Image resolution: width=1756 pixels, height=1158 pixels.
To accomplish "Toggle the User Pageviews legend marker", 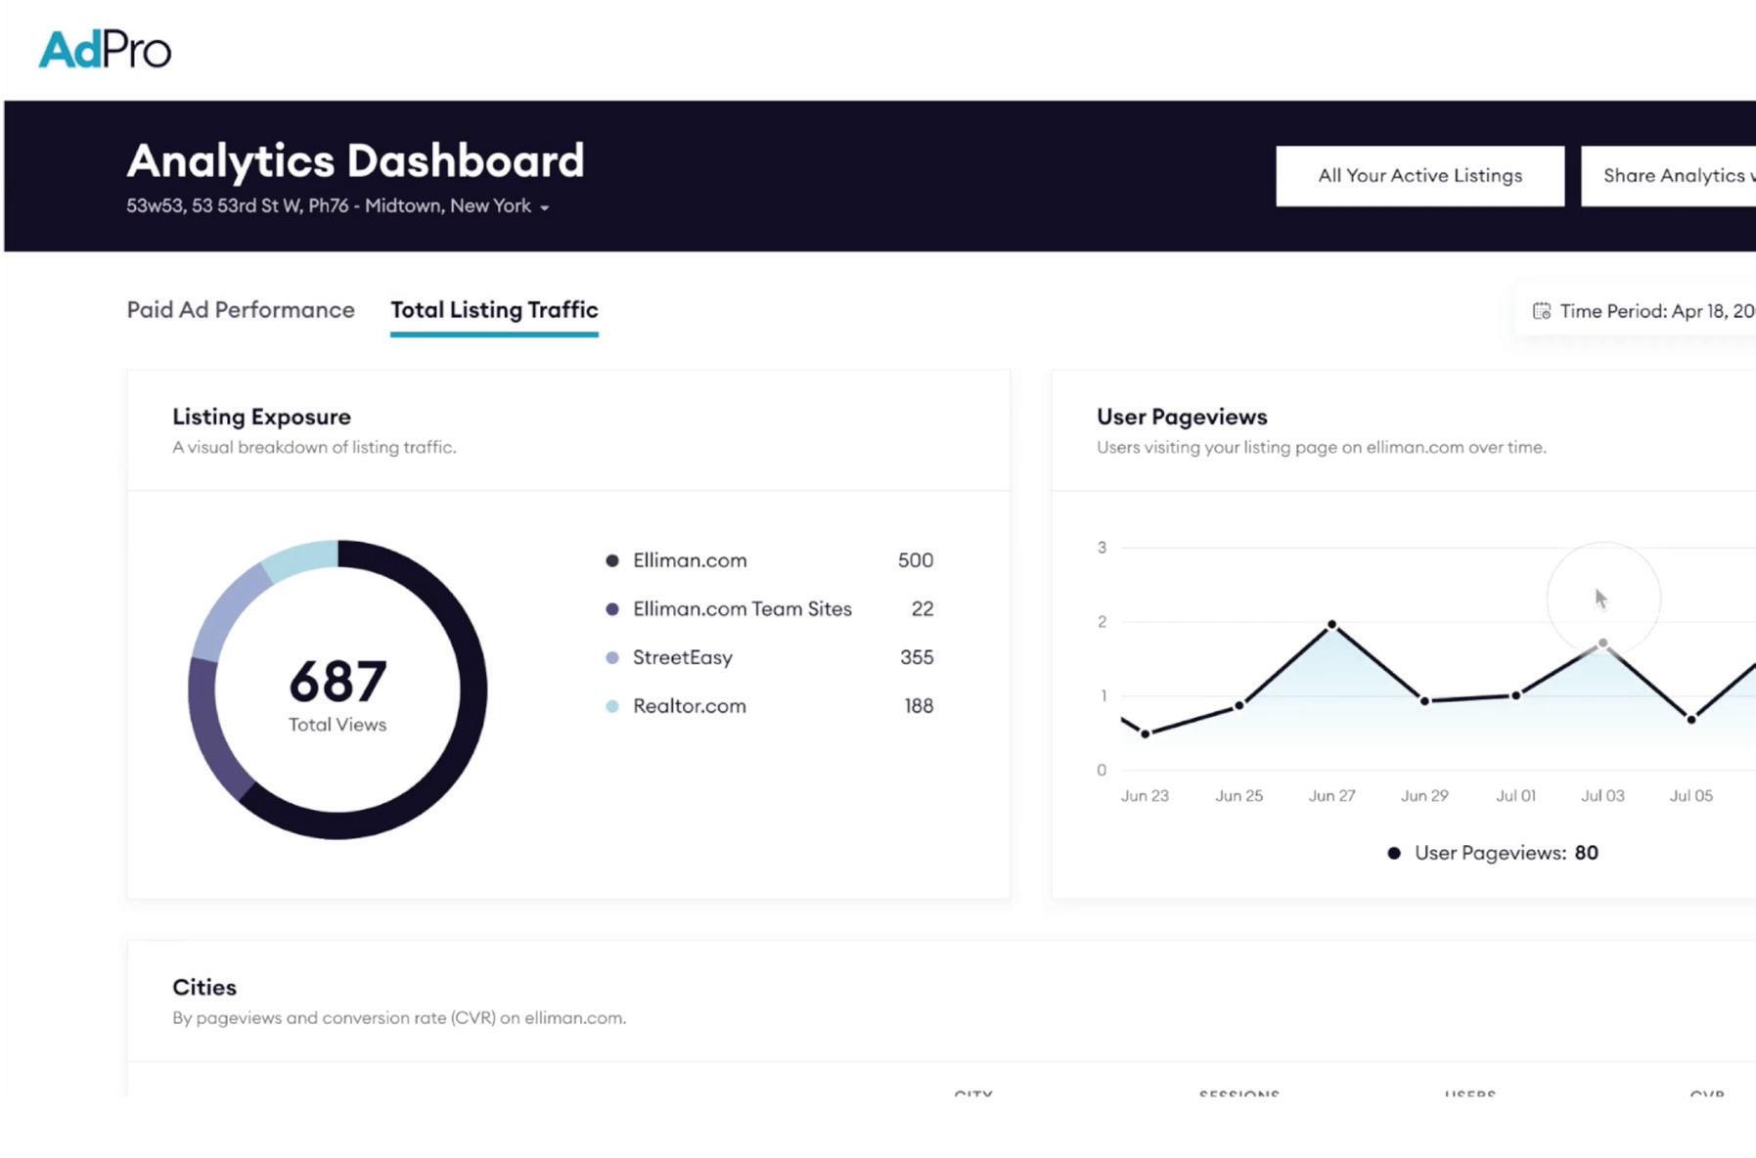I will (x=1394, y=853).
